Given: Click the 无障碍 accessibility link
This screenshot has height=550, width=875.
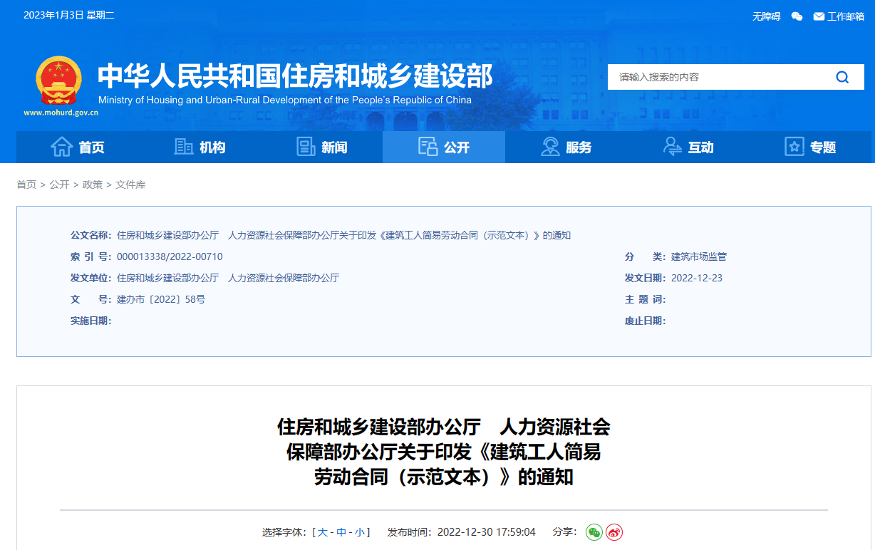Looking at the screenshot, I should [766, 16].
